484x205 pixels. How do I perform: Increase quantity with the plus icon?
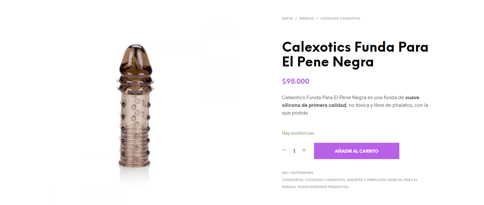click(x=304, y=150)
